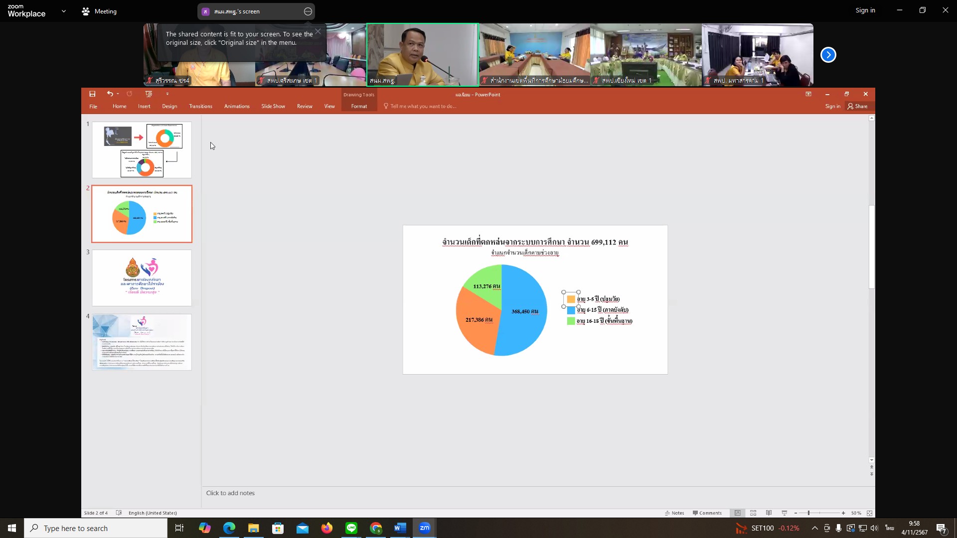957x538 pixels.
Task: Open screen share more options icon
Action: (308, 11)
